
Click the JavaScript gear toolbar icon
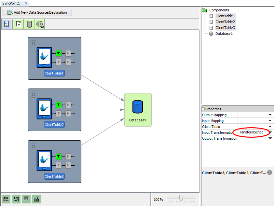[x=40, y=24]
